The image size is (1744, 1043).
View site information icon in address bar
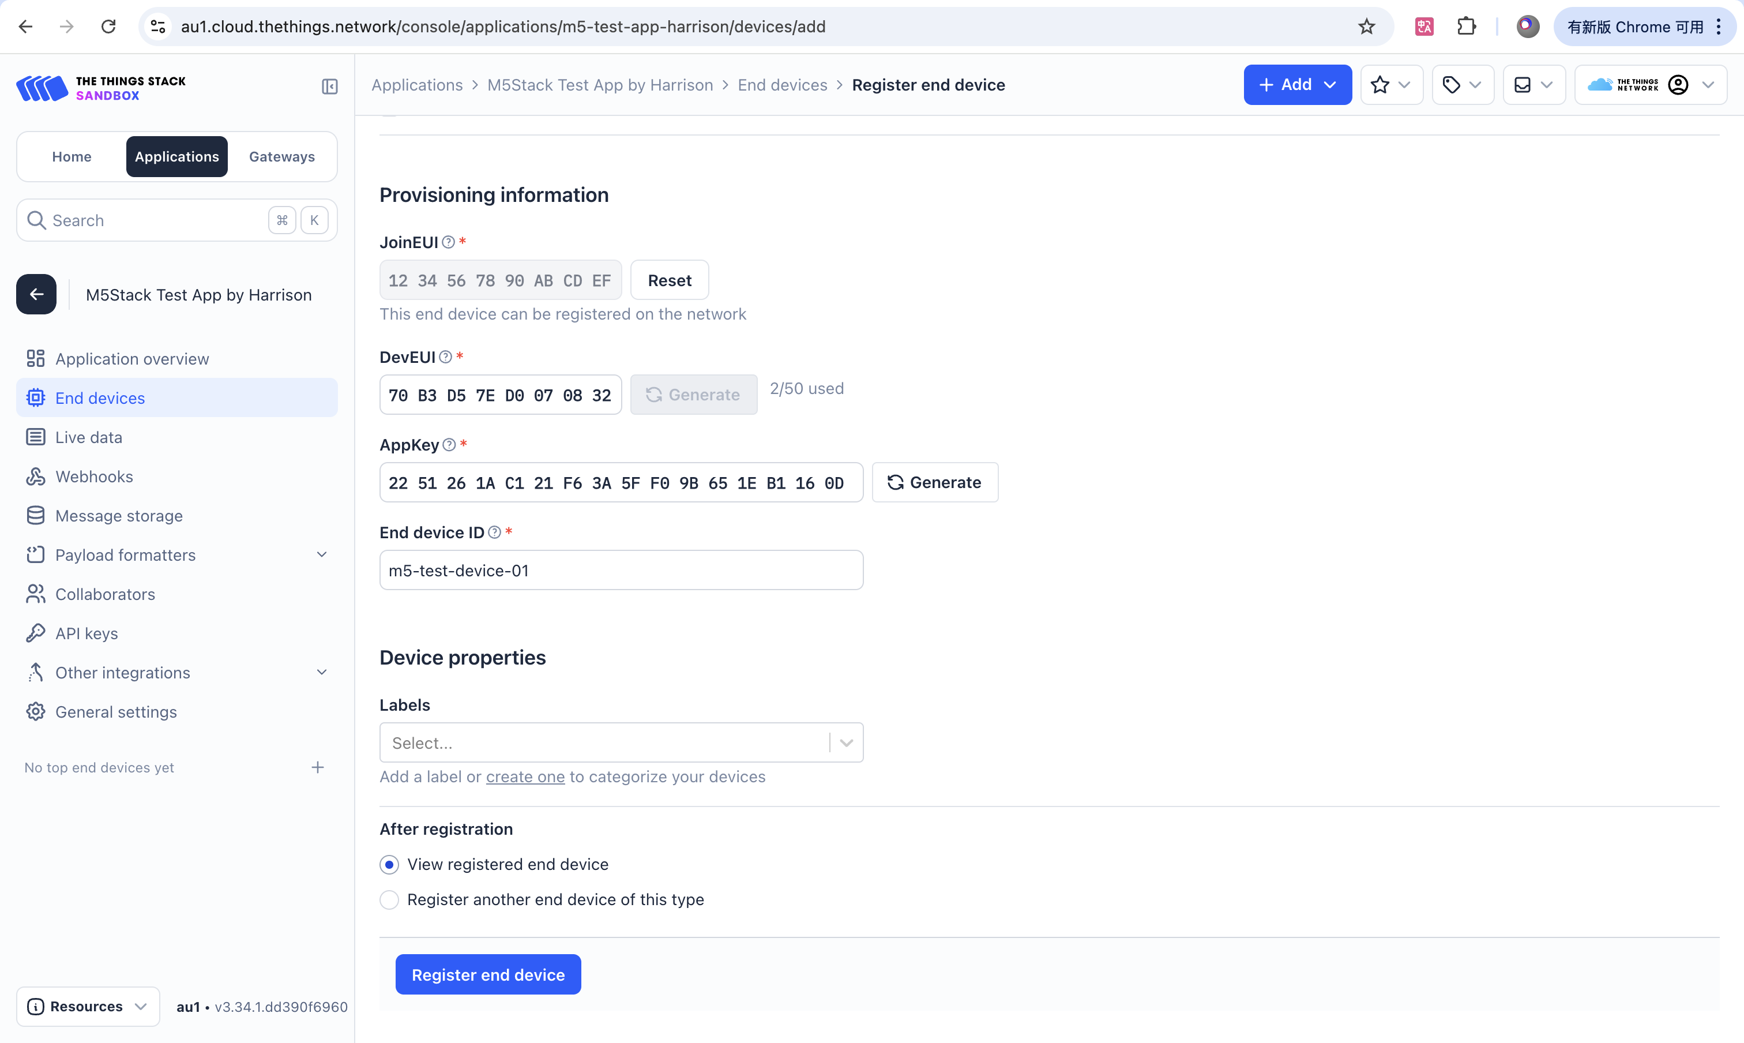159,27
